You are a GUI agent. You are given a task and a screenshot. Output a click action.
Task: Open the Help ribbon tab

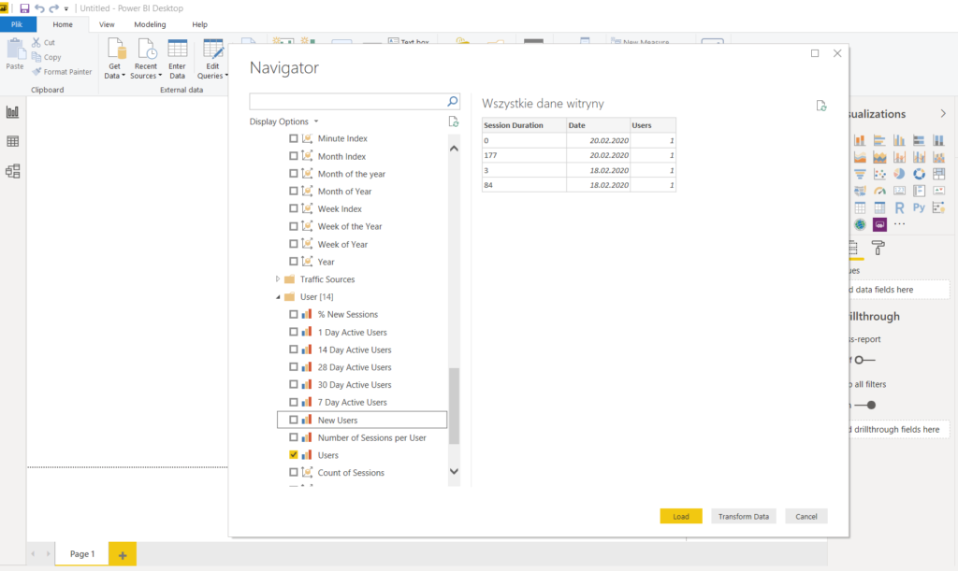coord(200,24)
